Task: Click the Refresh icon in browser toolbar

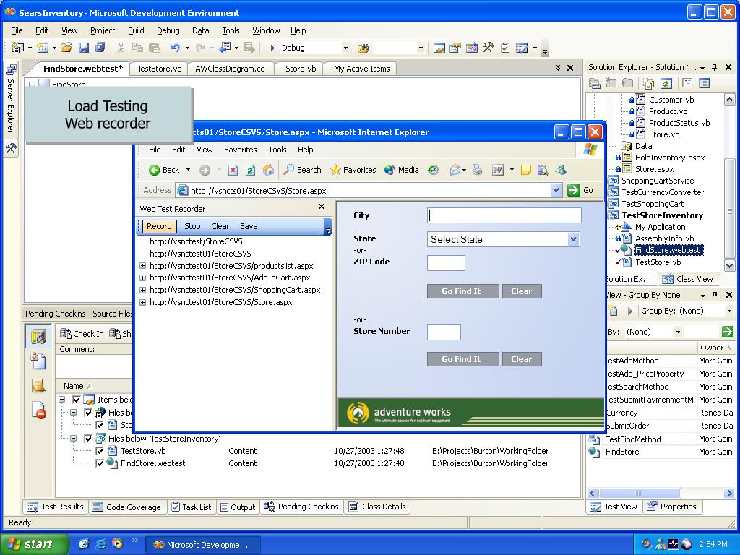Action: (250, 170)
